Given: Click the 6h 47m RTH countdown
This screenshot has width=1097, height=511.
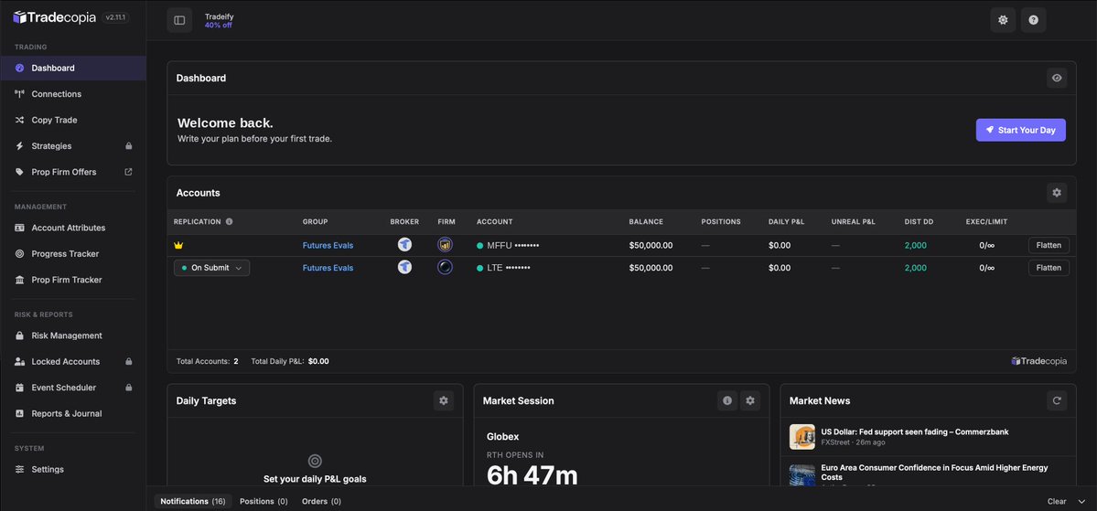Looking at the screenshot, I should coord(532,475).
